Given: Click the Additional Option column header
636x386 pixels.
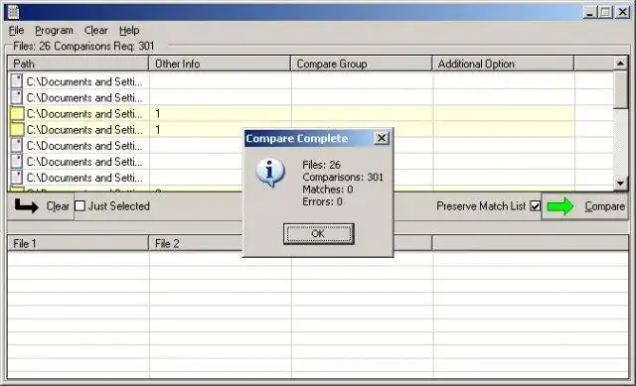Looking at the screenshot, I should tap(503, 64).
